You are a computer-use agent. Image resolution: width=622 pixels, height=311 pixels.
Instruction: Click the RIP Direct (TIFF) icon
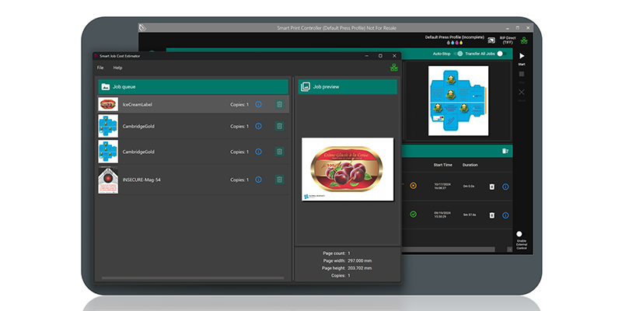[491, 40]
